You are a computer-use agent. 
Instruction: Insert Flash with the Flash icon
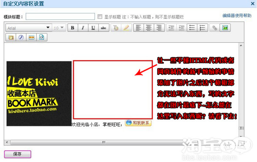coord(21,37)
